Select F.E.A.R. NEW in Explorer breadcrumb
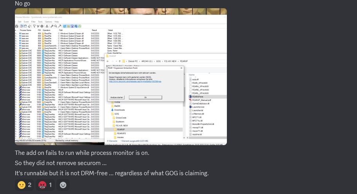The width and height of the screenshot is (357, 194). pyautogui.click(x=170, y=61)
